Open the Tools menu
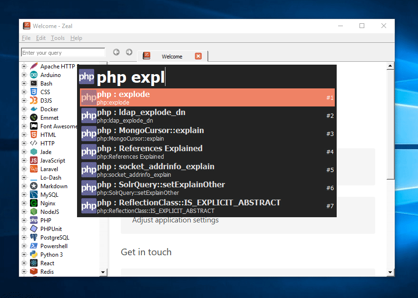 58,38
